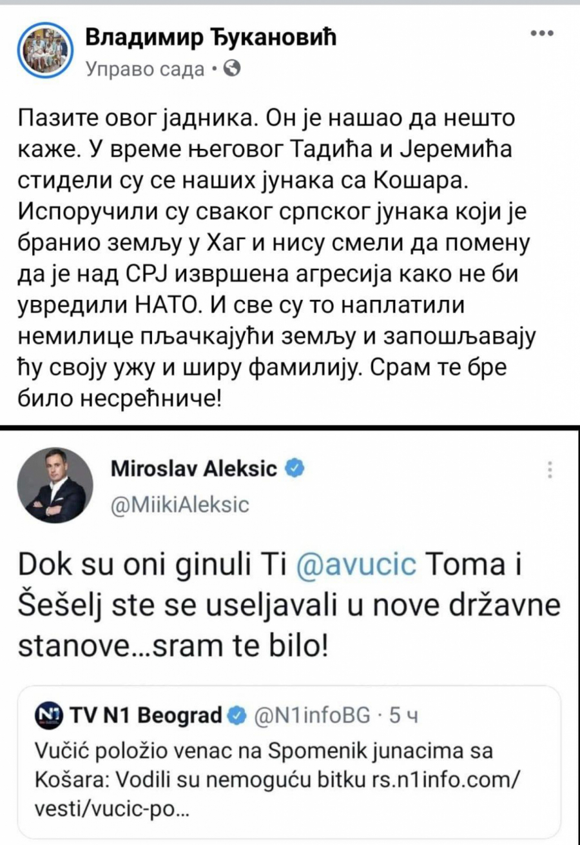580x845 pixels.
Task: Open Владимир Ђукановић's profile picture
Action: pyautogui.click(x=45, y=48)
